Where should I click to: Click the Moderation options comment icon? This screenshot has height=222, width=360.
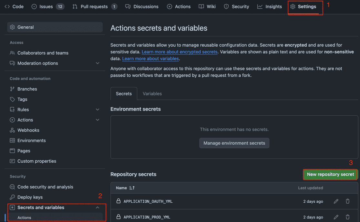click(x=12, y=63)
